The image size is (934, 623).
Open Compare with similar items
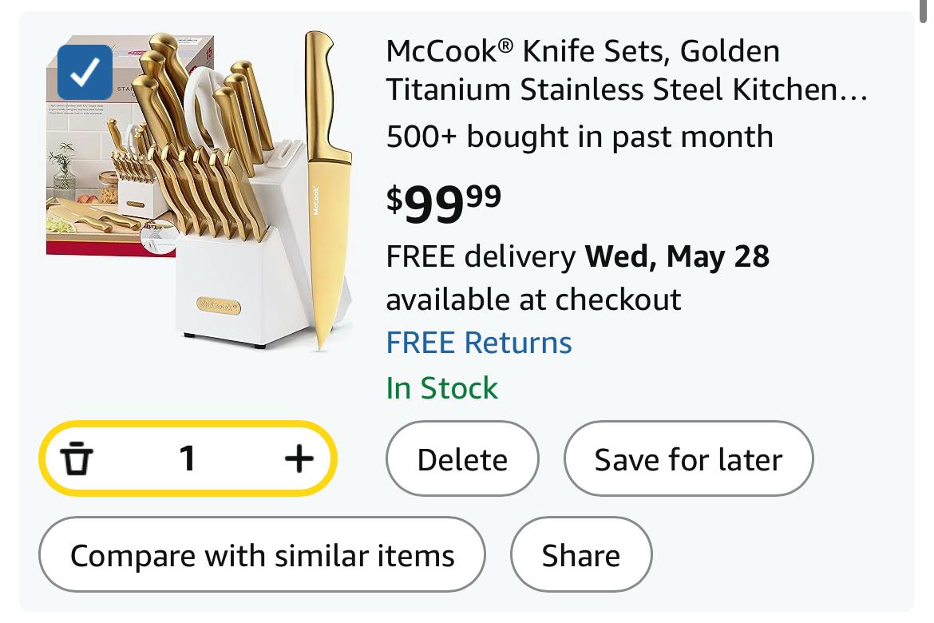pyautogui.click(x=262, y=555)
